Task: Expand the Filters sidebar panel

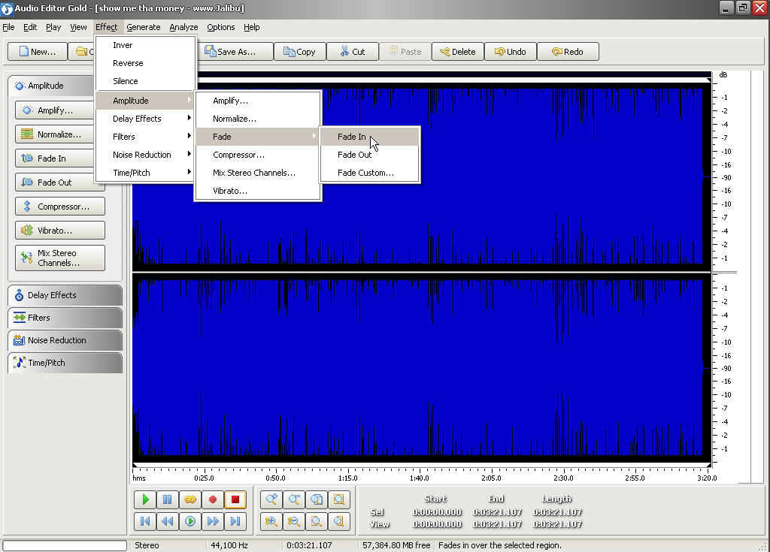Action: tap(65, 318)
